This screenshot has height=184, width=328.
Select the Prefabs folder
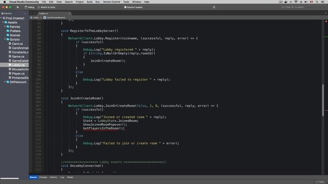coord(15,31)
